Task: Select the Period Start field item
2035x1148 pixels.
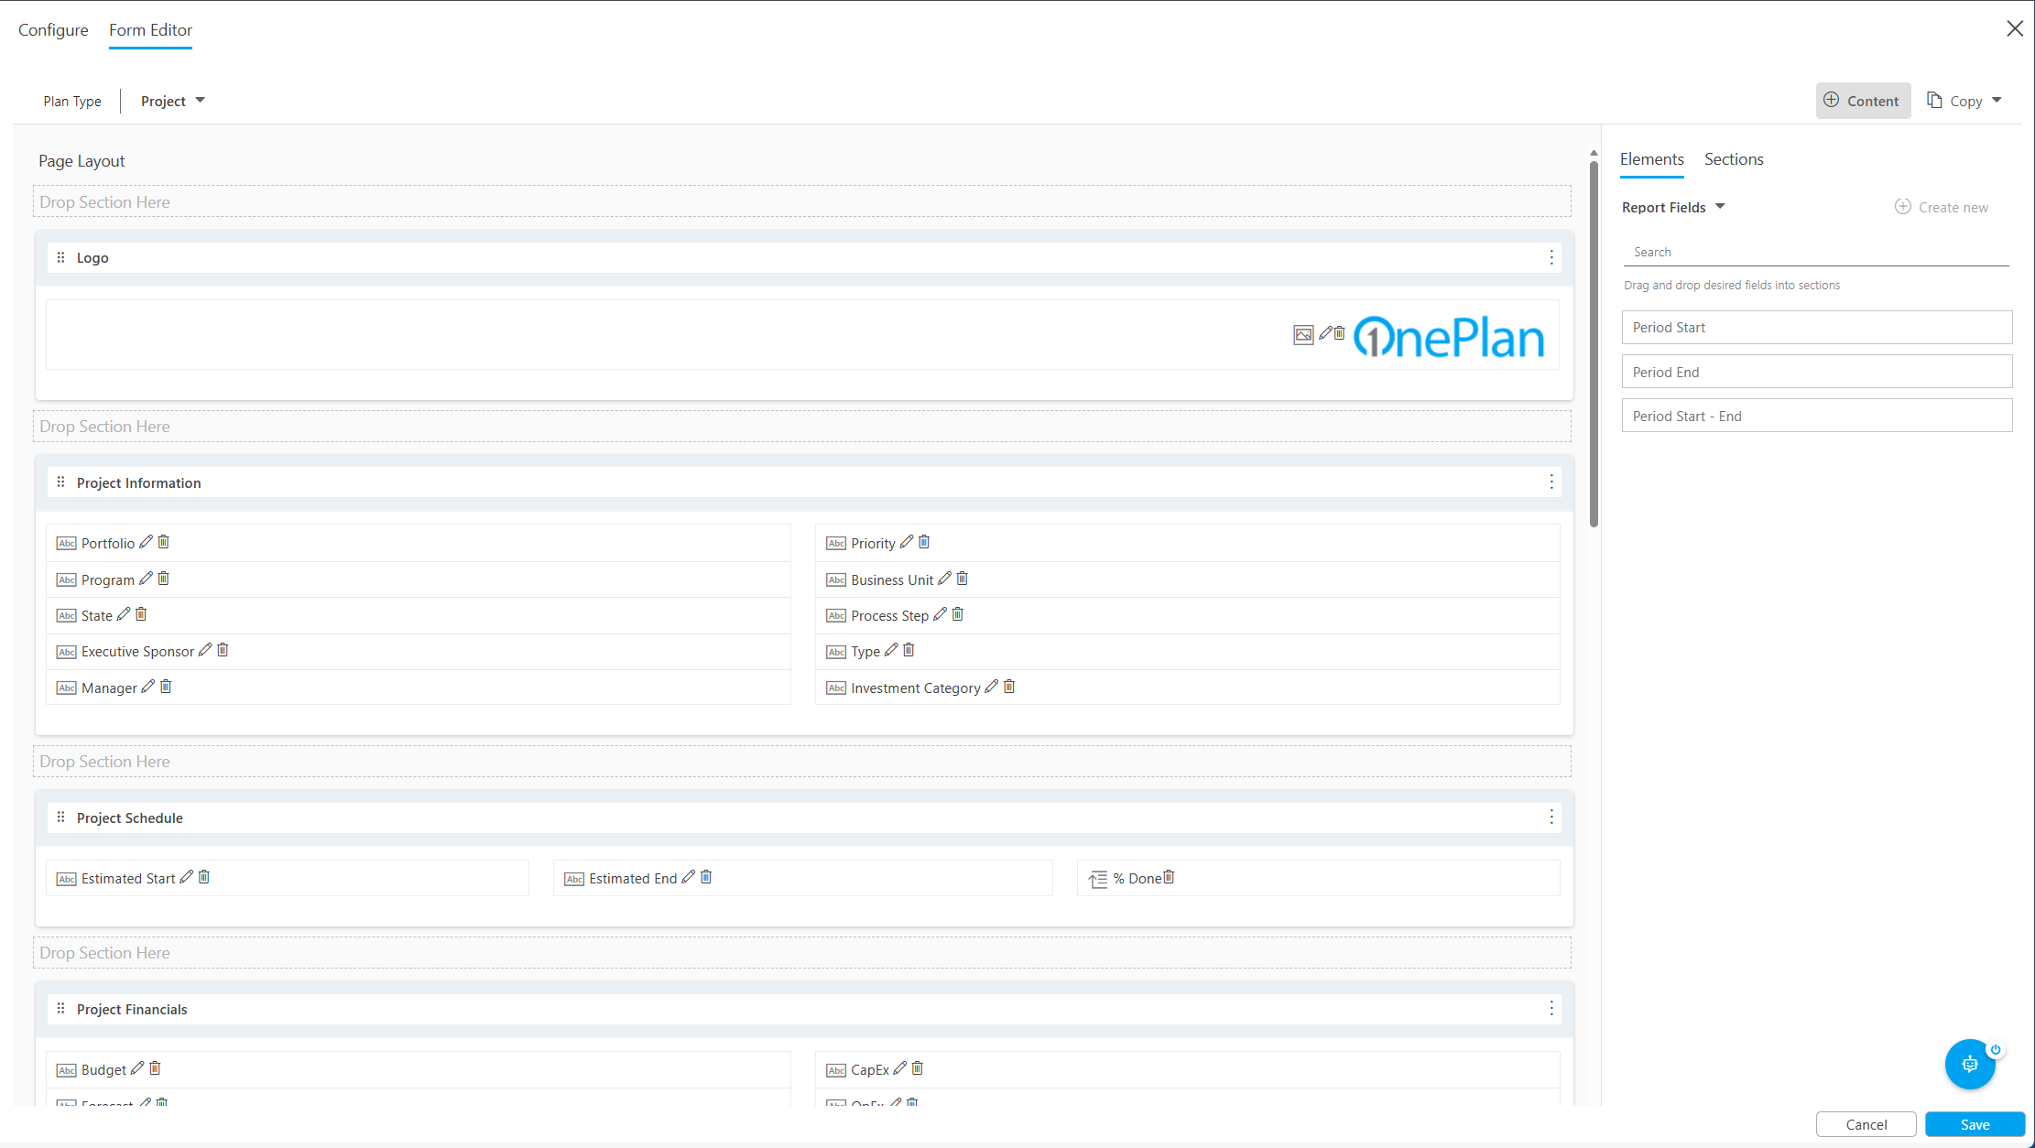Action: pyautogui.click(x=1817, y=327)
